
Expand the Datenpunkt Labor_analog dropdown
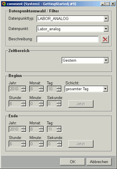[106, 29]
